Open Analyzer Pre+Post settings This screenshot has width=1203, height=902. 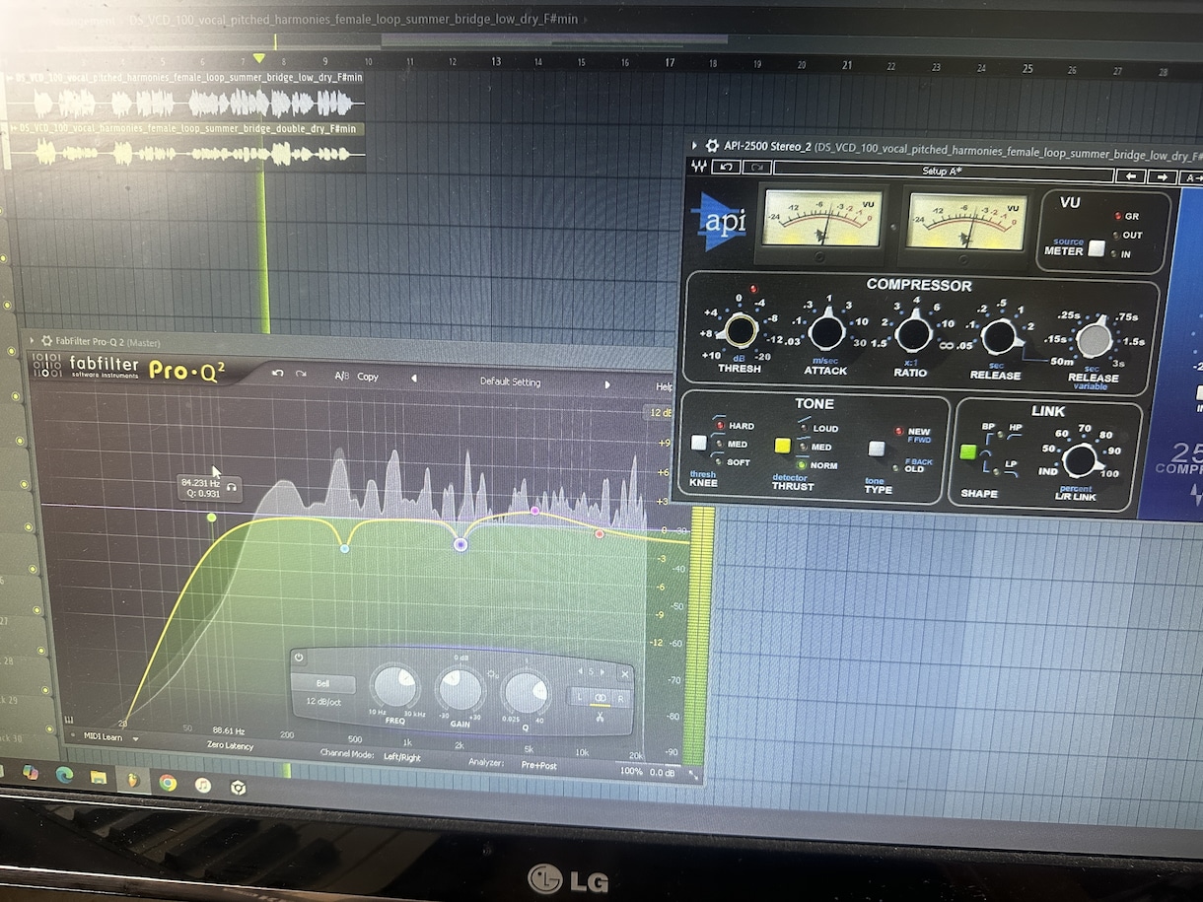(539, 765)
